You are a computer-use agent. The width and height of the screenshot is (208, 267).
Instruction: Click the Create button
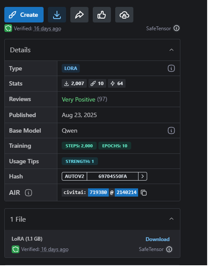pyautogui.click(x=24, y=15)
